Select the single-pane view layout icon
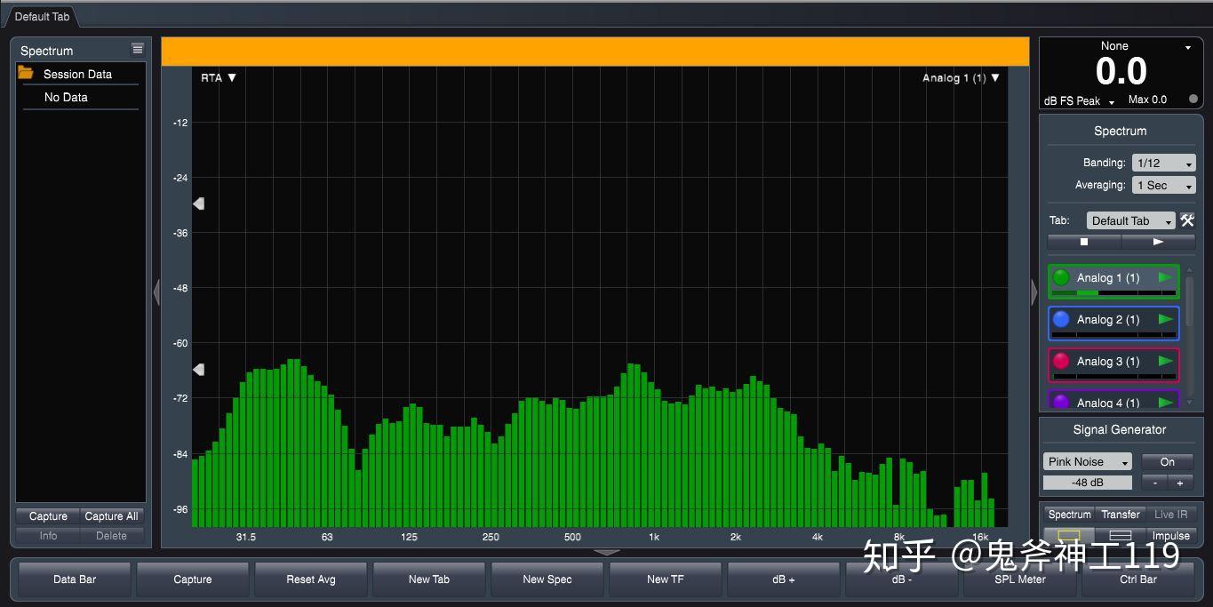The height and width of the screenshot is (607, 1213). [1069, 536]
